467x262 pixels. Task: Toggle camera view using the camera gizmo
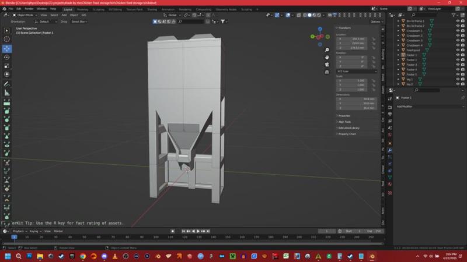click(327, 65)
